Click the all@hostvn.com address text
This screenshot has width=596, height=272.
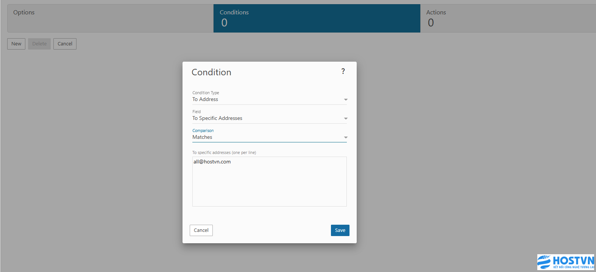coord(212,162)
